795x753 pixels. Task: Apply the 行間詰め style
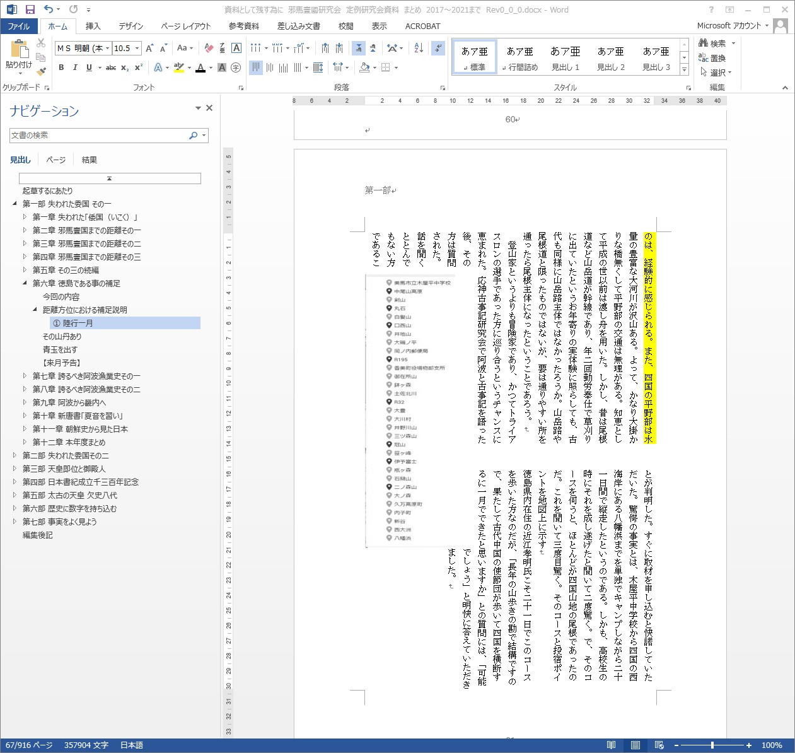520,58
